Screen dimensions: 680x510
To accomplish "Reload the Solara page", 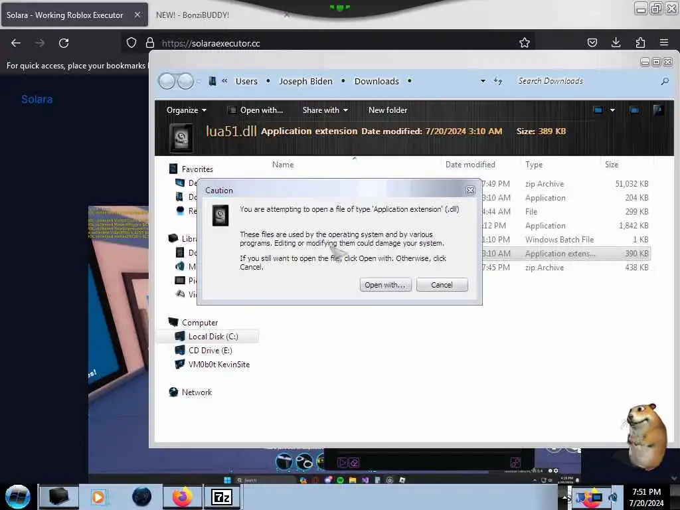I will (64, 43).
